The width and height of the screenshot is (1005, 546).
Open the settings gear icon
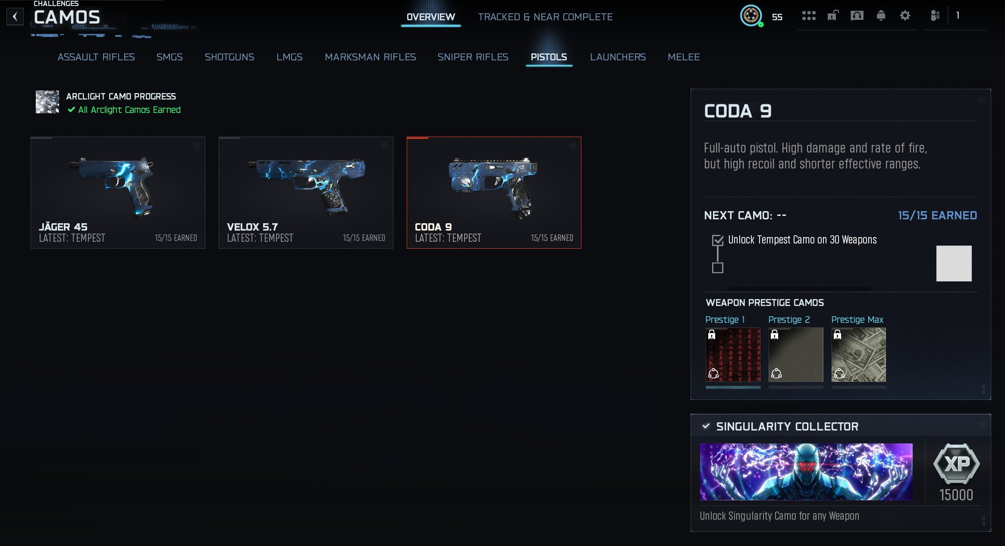905,16
